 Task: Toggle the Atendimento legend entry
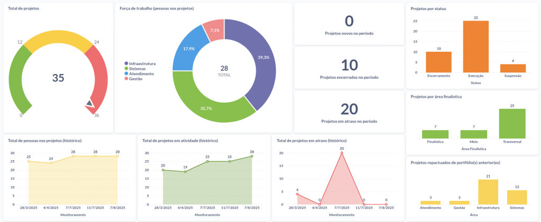[x=139, y=74]
